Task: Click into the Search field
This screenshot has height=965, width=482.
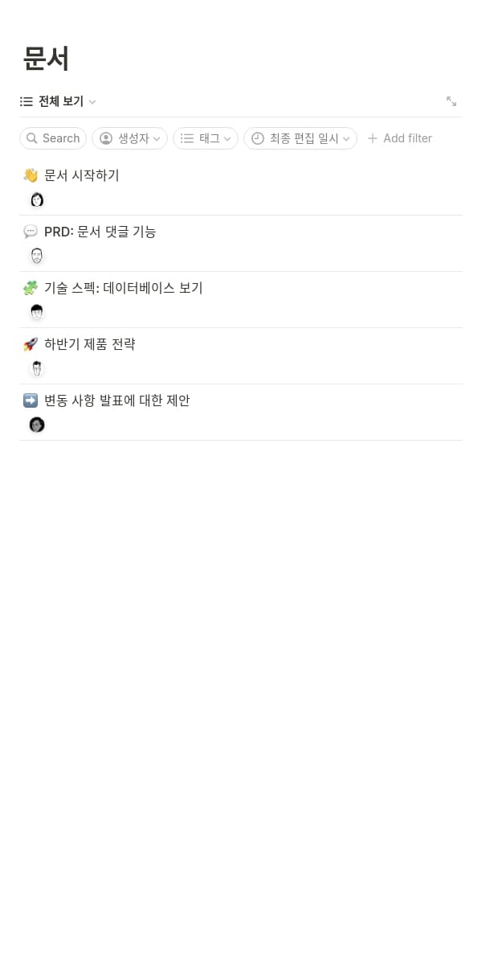Action: pos(53,138)
